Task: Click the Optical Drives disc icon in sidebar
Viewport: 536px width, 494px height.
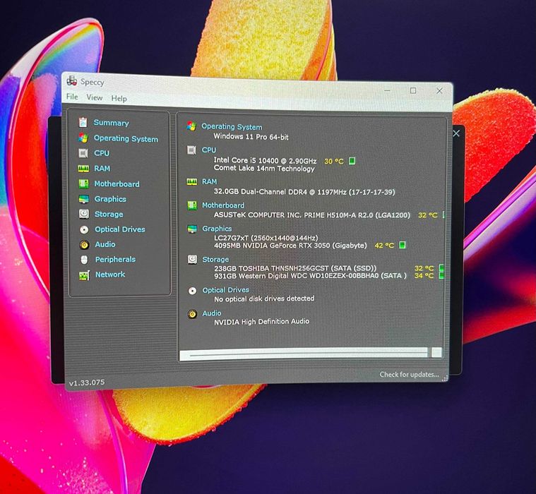Action: coord(84,229)
